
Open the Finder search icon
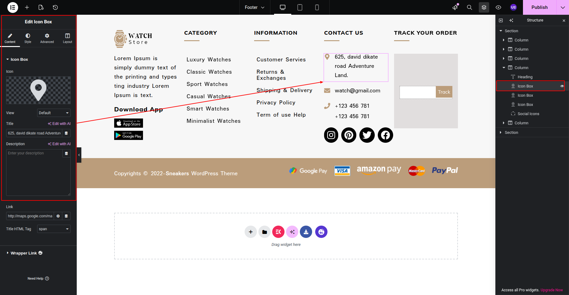(469, 7)
